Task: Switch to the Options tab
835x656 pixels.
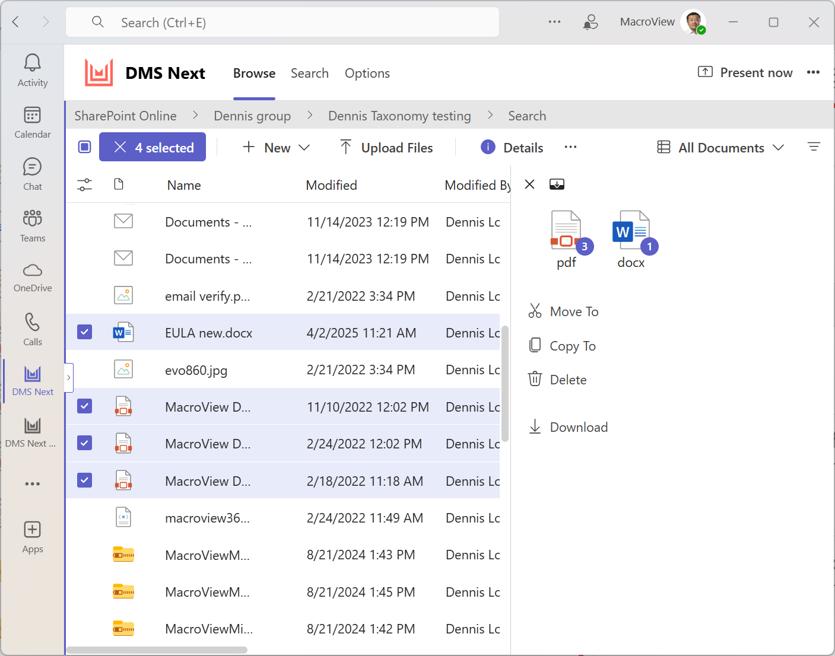Action: pyautogui.click(x=367, y=73)
